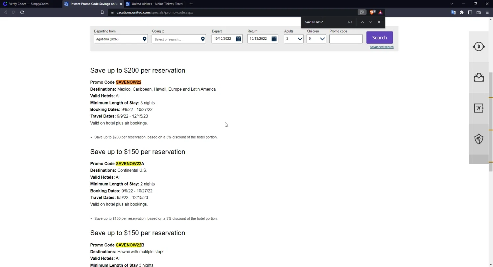Open the browser hamburger menu

click(487, 12)
